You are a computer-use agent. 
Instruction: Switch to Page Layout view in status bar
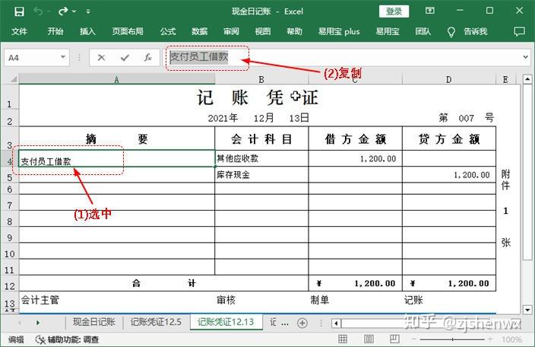[x=371, y=339]
